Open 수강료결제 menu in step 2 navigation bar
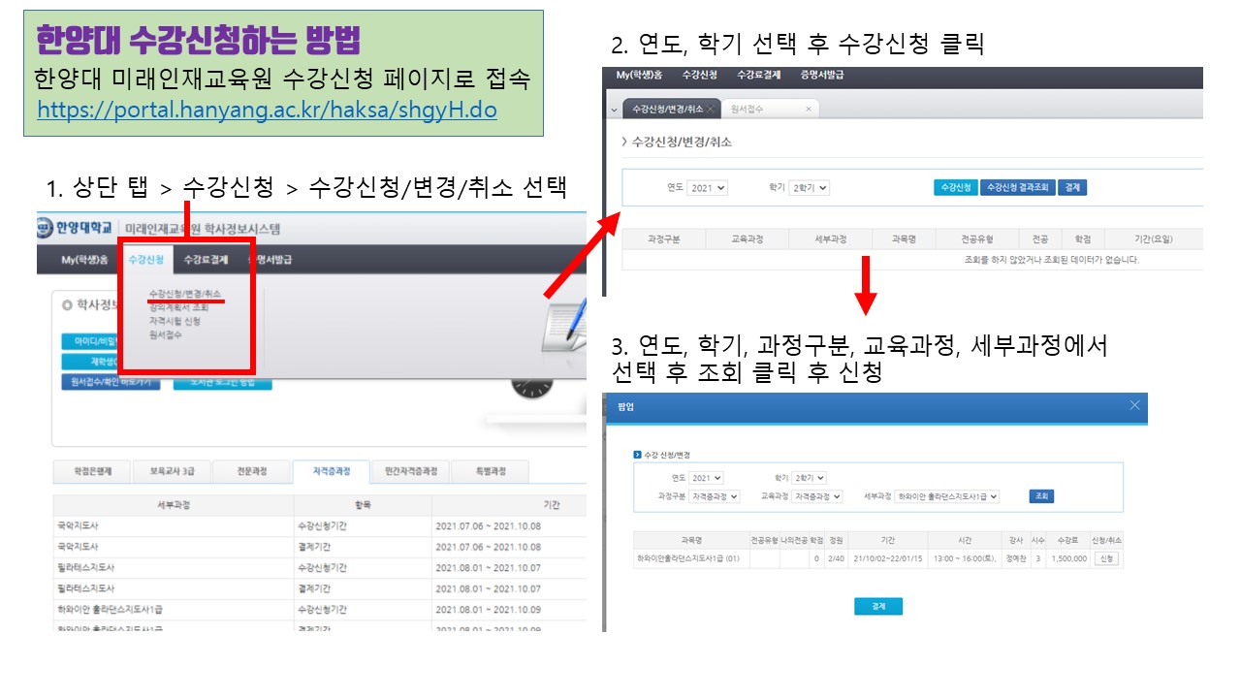The width and height of the screenshot is (1241, 698). (758, 75)
